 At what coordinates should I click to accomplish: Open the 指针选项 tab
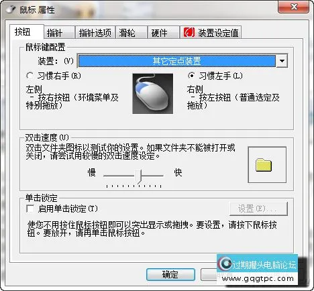pyautogui.click(x=95, y=33)
